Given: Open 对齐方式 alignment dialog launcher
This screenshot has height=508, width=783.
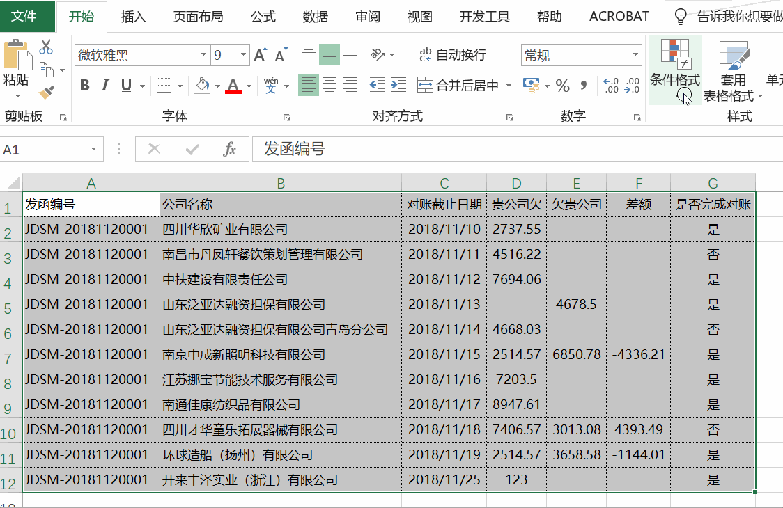Looking at the screenshot, I should pyautogui.click(x=509, y=118).
